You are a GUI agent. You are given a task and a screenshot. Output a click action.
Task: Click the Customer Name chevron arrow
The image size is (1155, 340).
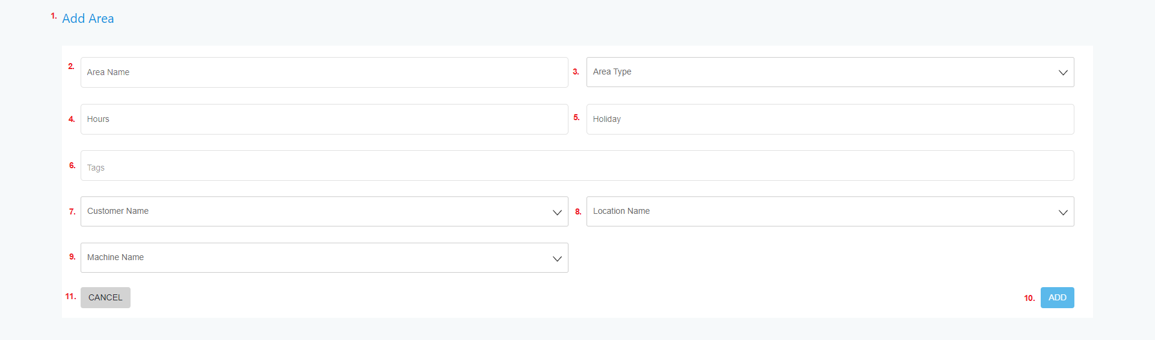pyautogui.click(x=557, y=213)
